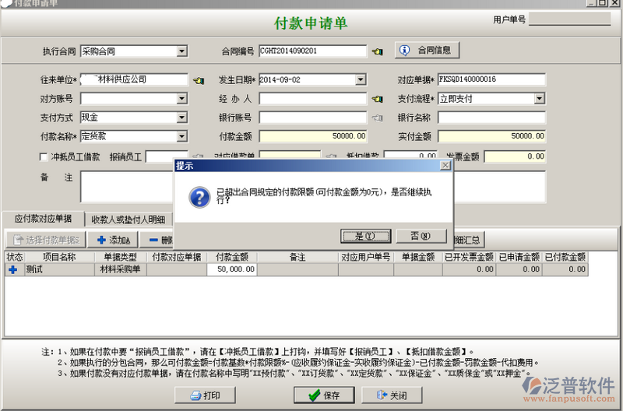Click the 项目名称 column header

(59, 258)
